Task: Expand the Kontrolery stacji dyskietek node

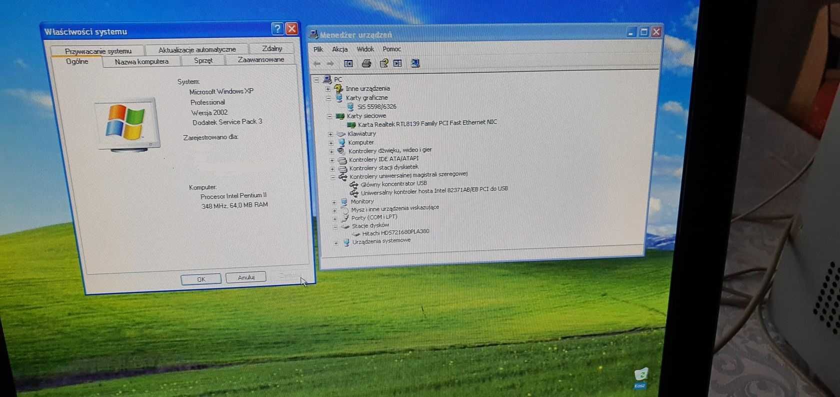Action: [332, 169]
